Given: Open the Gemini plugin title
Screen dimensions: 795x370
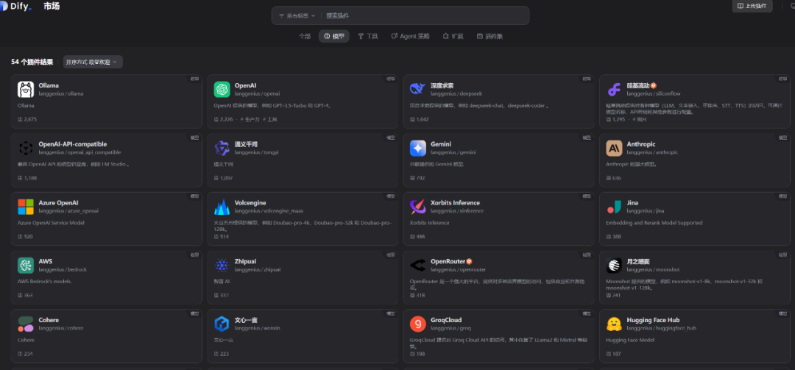Looking at the screenshot, I should click(441, 144).
